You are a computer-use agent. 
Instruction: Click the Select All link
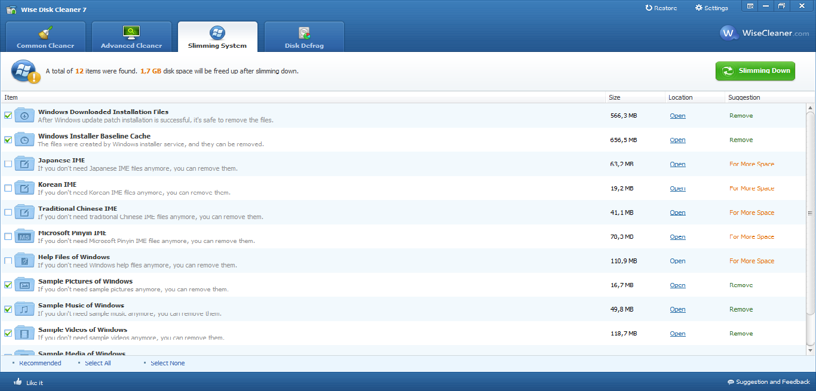pos(98,363)
